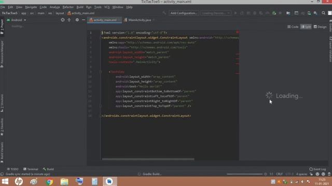Open the AVD Manager icon
Viewport: 332px width, 186px height.
pos(309,13)
